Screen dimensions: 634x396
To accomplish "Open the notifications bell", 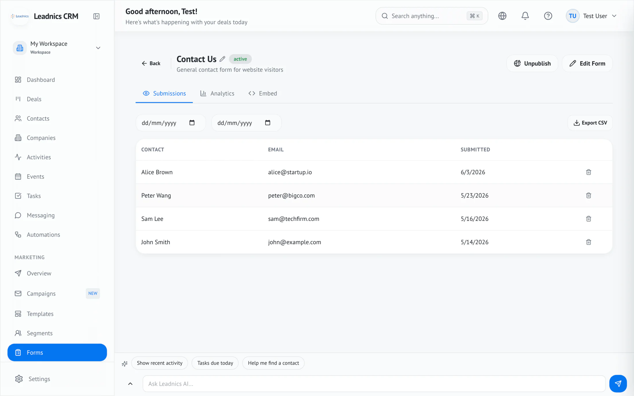I will 525,16.
